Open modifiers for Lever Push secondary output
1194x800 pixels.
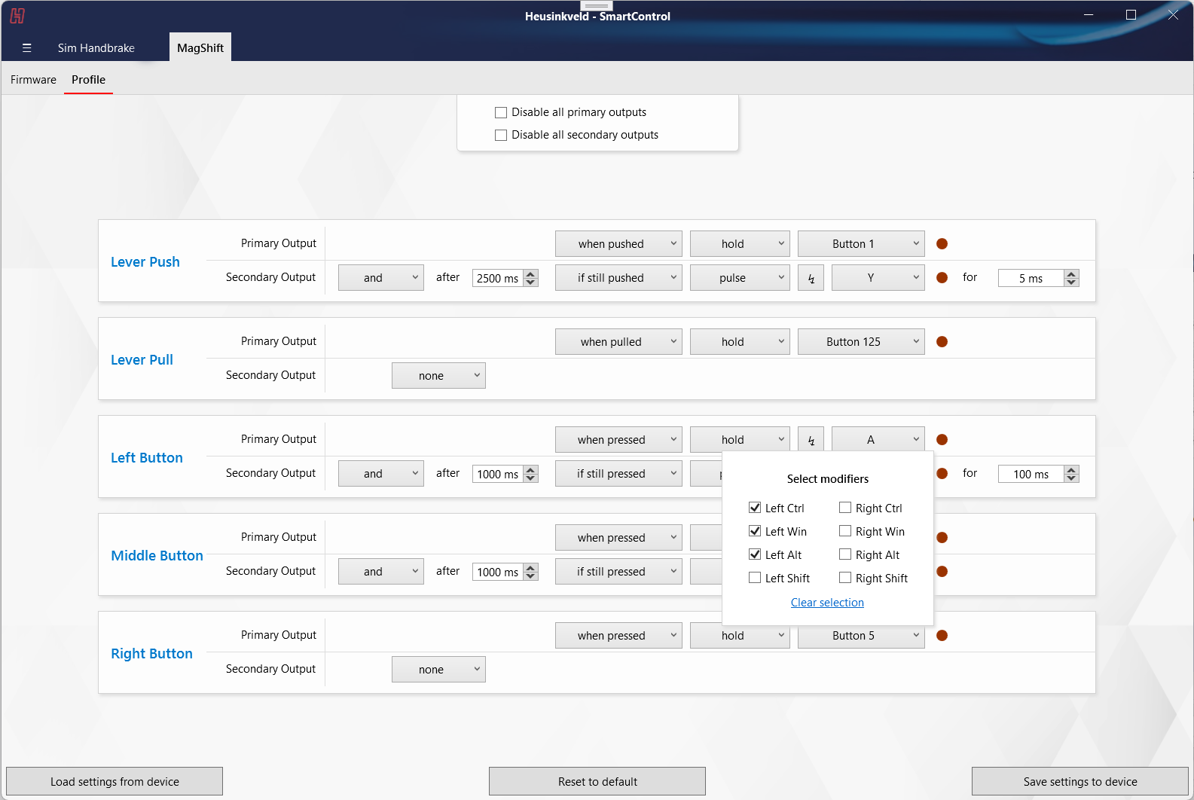click(x=811, y=278)
